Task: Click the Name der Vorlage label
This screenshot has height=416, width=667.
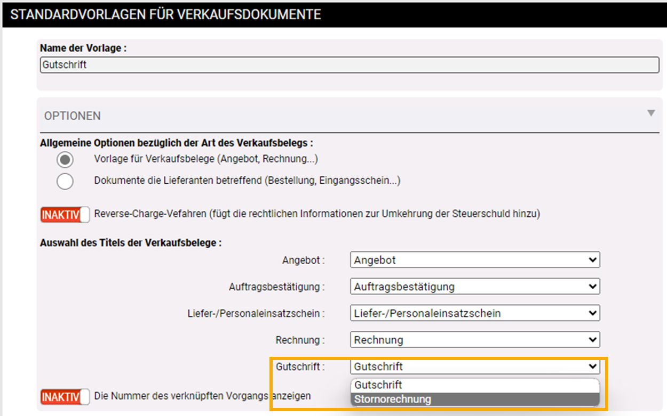Action: (83, 48)
